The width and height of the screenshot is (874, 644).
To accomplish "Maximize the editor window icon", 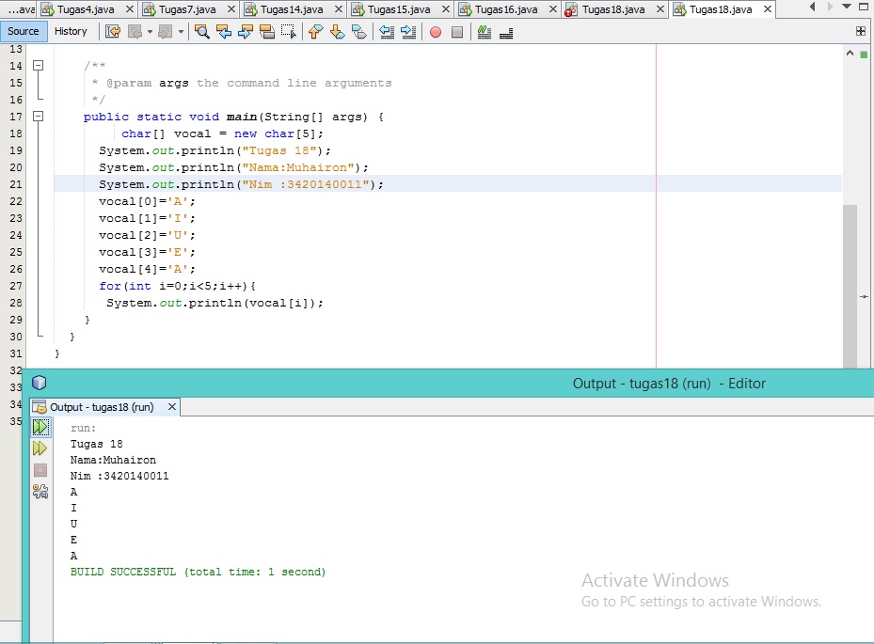I will pos(864,7).
